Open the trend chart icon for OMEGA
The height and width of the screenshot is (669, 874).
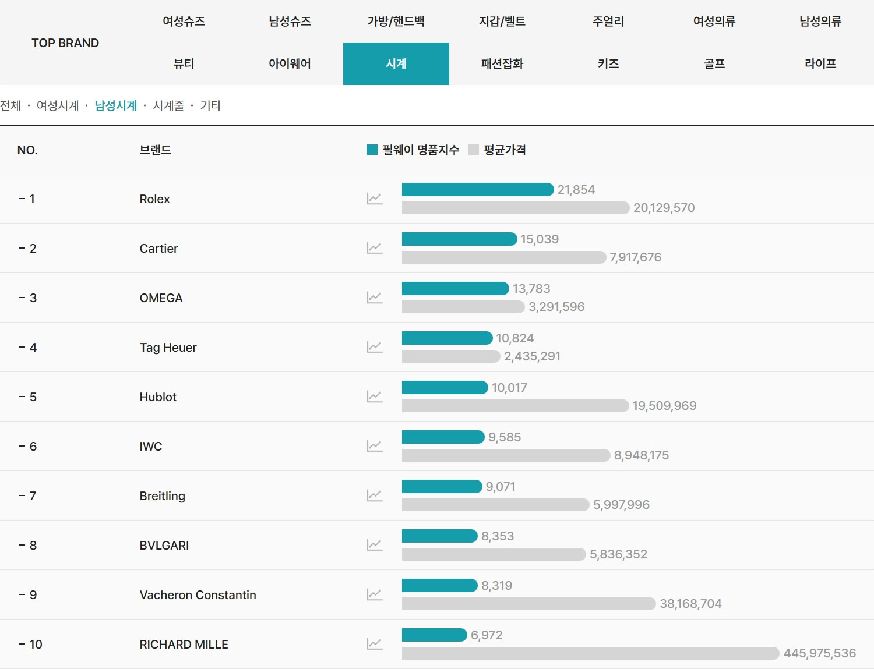pos(375,298)
